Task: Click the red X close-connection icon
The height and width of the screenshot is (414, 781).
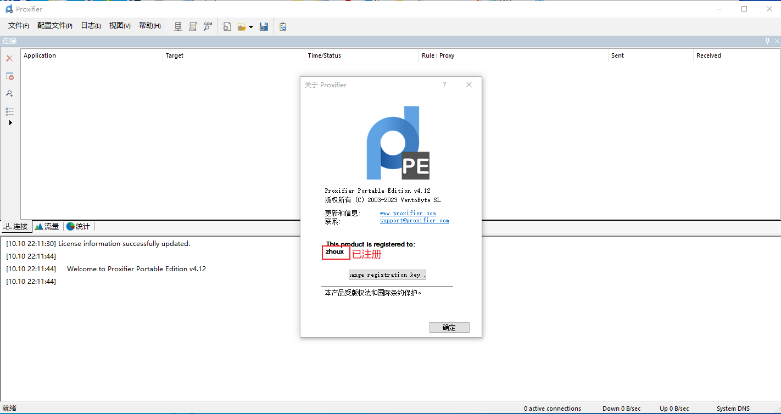Action: 9,58
